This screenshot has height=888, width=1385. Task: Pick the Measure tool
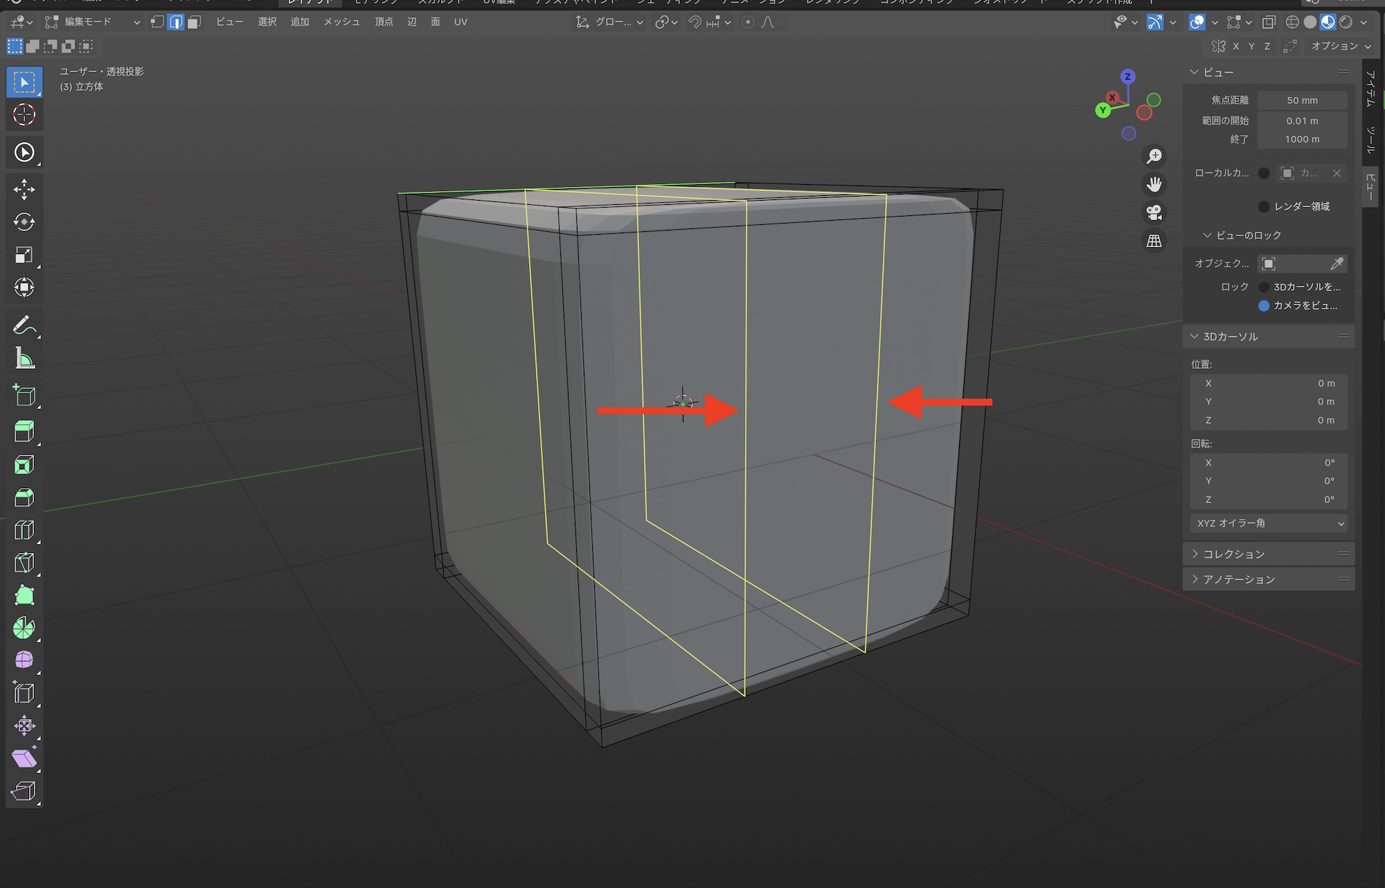point(24,359)
